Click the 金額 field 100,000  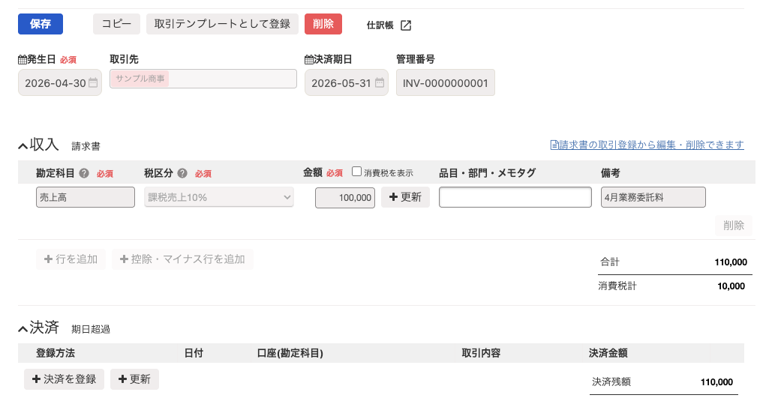pos(345,198)
